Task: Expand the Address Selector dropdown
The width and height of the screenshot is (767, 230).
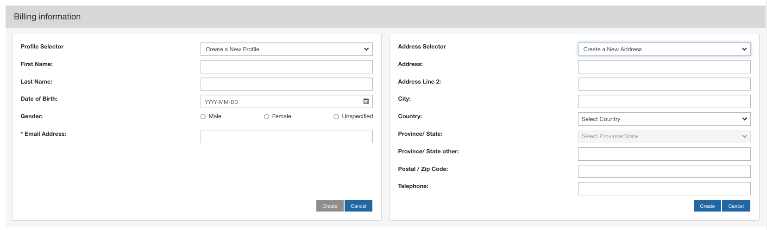Action: (664, 49)
